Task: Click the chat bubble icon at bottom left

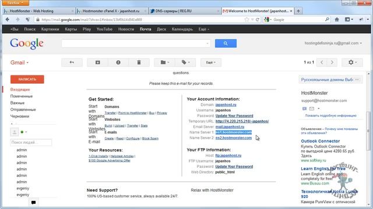Action: point(34,203)
